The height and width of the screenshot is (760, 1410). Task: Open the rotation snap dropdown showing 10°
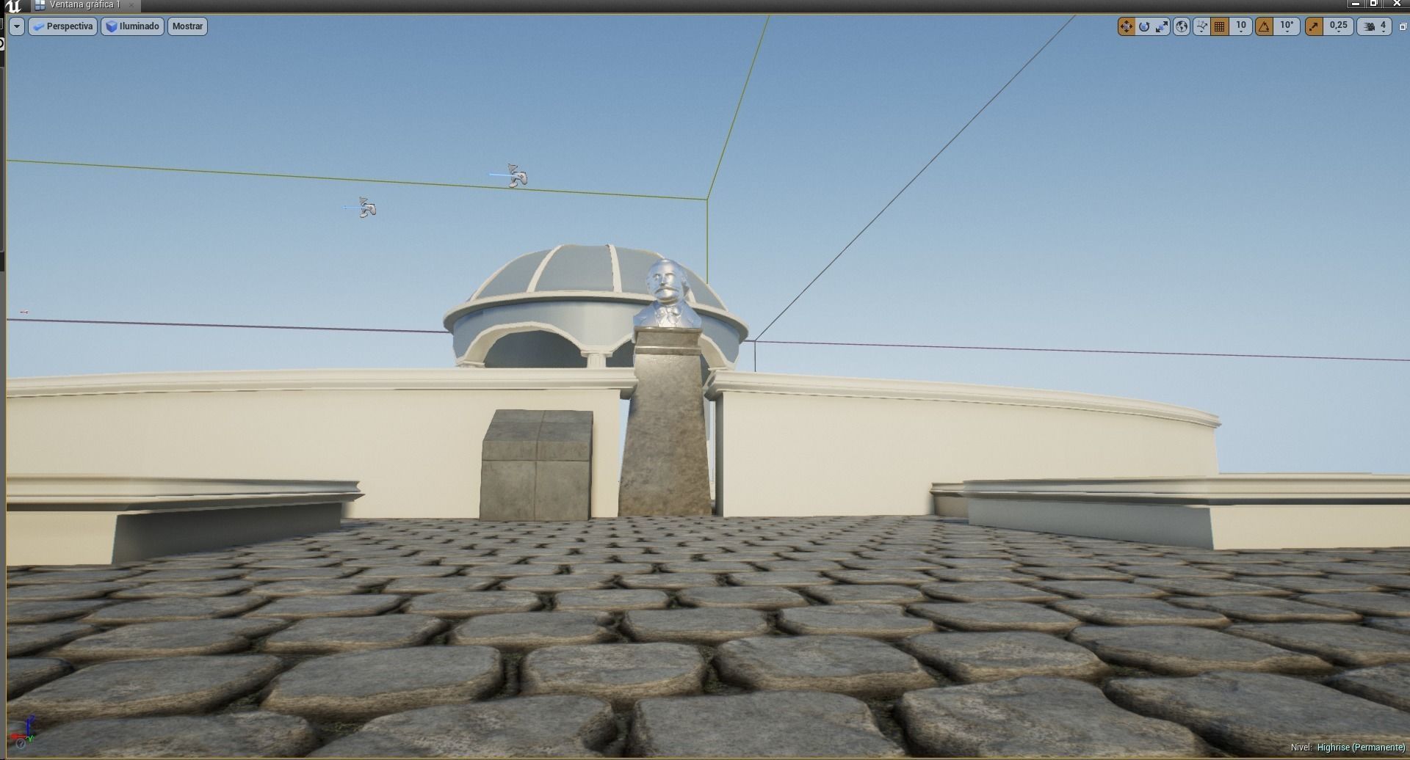click(1287, 26)
